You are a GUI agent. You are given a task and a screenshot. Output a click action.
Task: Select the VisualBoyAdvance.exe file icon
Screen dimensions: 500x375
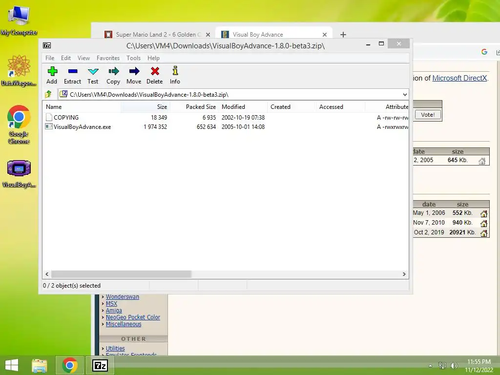(49, 126)
